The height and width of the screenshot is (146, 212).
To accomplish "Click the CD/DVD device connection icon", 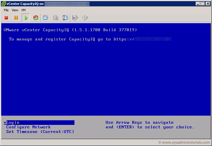I will click(85, 18).
